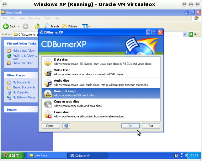This screenshot has width=202, height=161.
Task: Select the Data disc icon
Action: coord(48,62)
